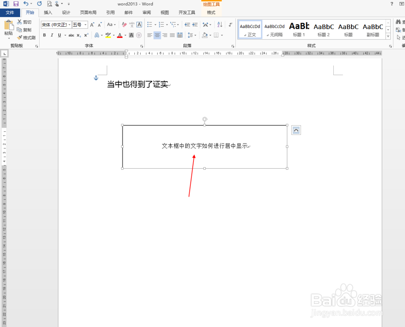This screenshot has width=405, height=327.
Task: Toggle center alignment
Action: click(157, 35)
